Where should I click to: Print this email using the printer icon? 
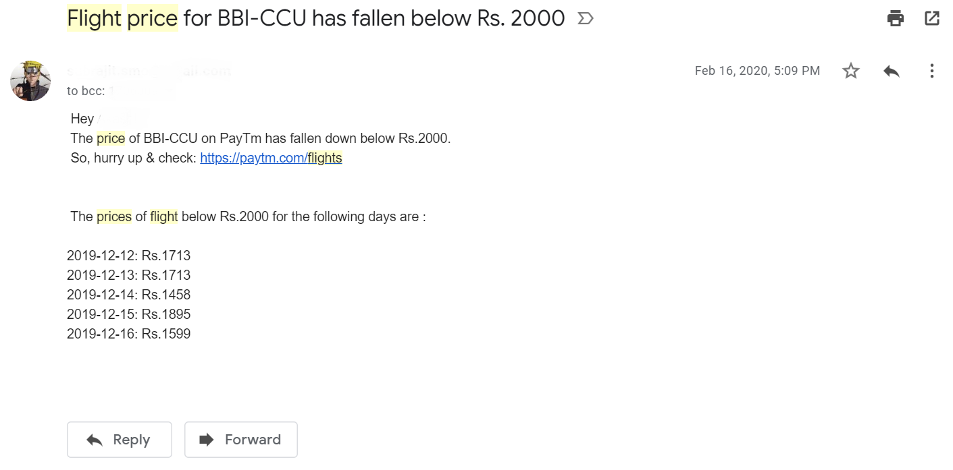pos(896,18)
